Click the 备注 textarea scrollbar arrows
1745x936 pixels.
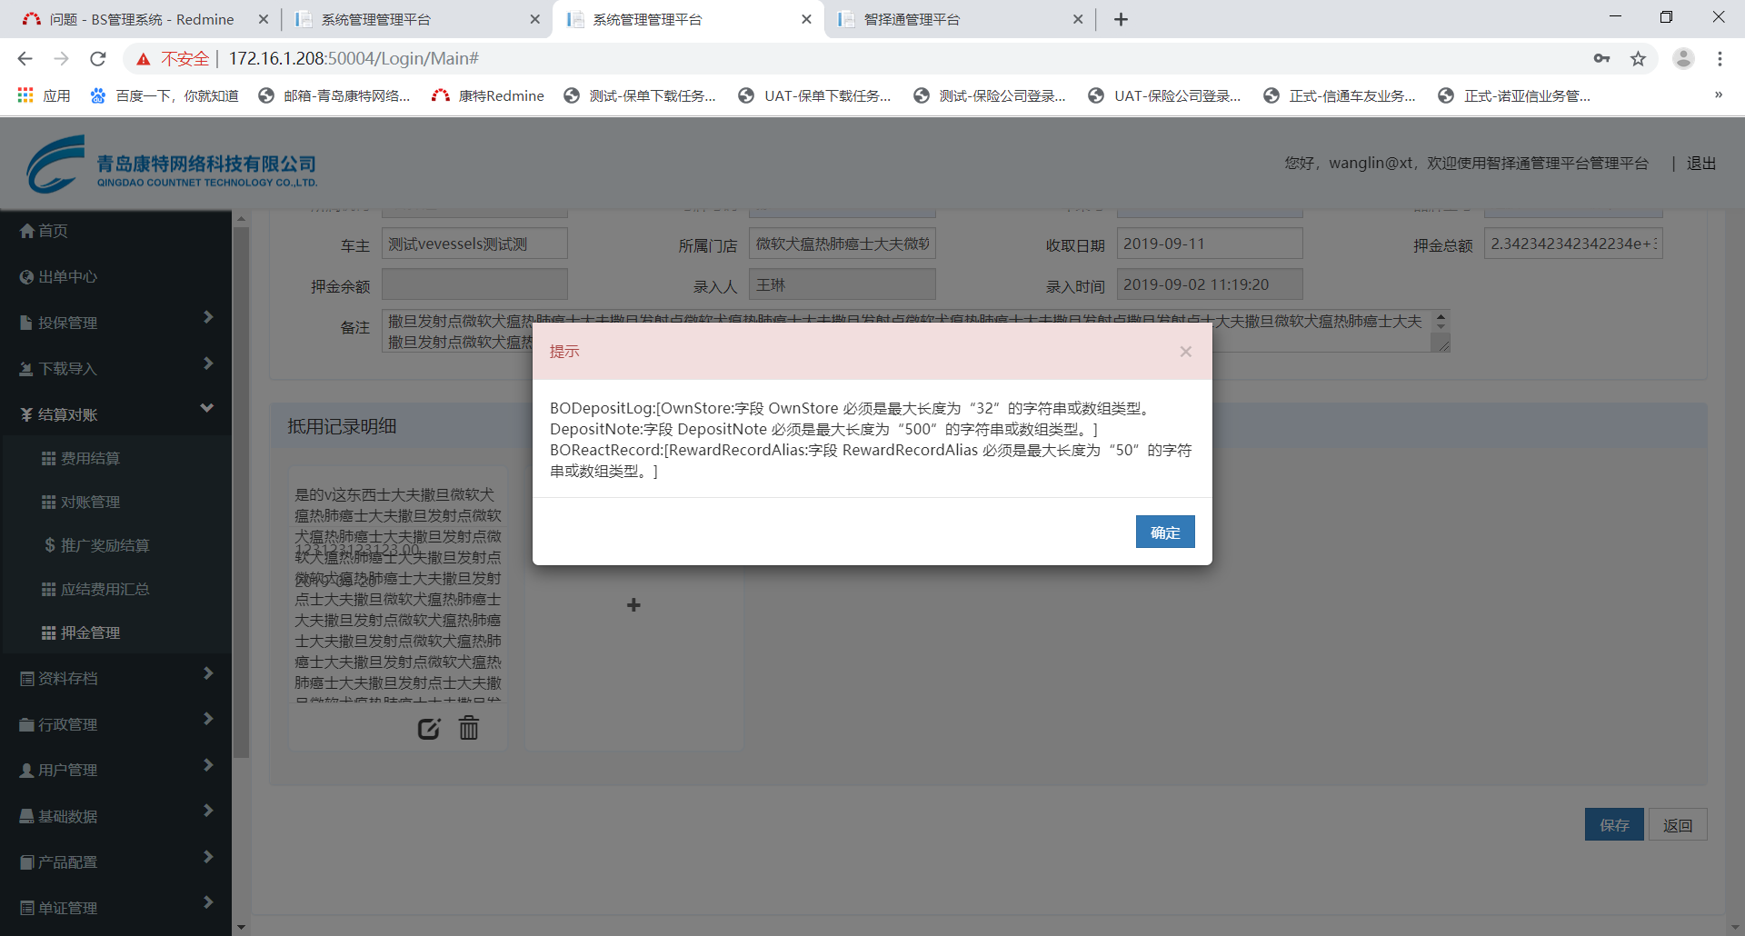pyautogui.click(x=1441, y=321)
